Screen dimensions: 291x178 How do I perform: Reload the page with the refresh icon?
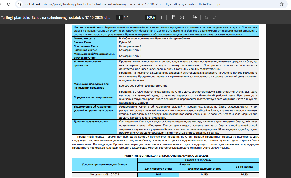tap(9, 4)
